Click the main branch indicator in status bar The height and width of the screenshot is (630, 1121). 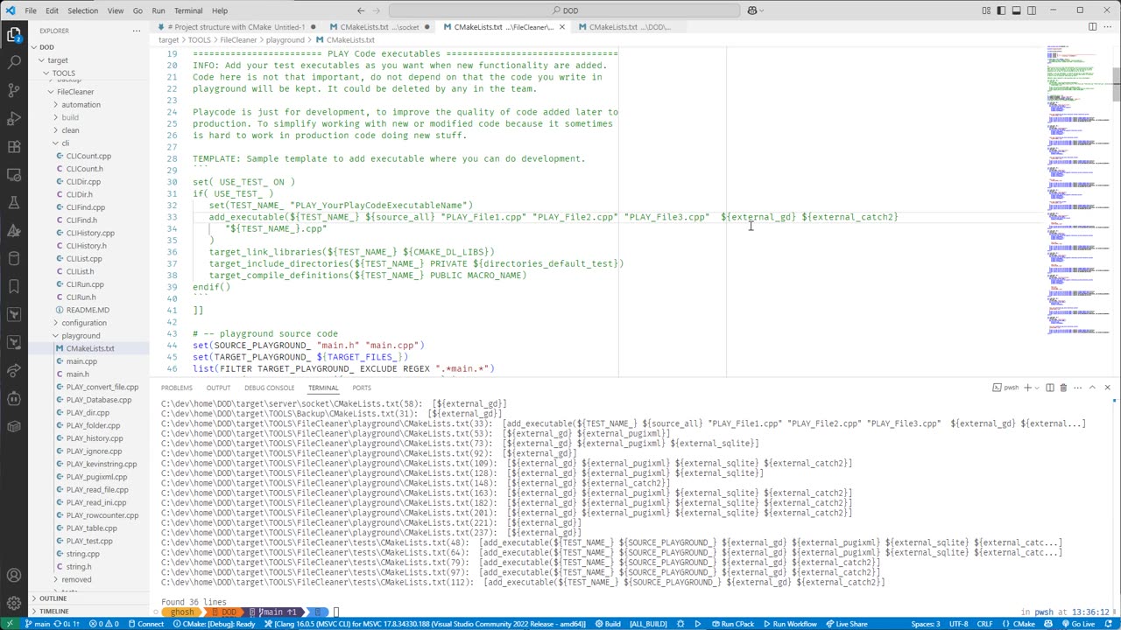(x=38, y=624)
